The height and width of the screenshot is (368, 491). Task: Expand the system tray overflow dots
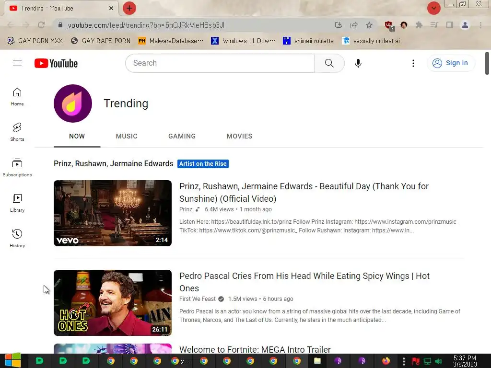pyautogui.click(x=404, y=361)
